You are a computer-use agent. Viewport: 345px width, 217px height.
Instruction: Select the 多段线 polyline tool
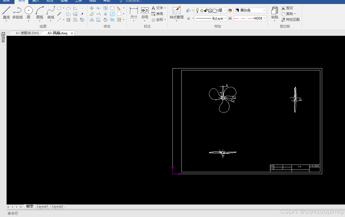[17, 13]
